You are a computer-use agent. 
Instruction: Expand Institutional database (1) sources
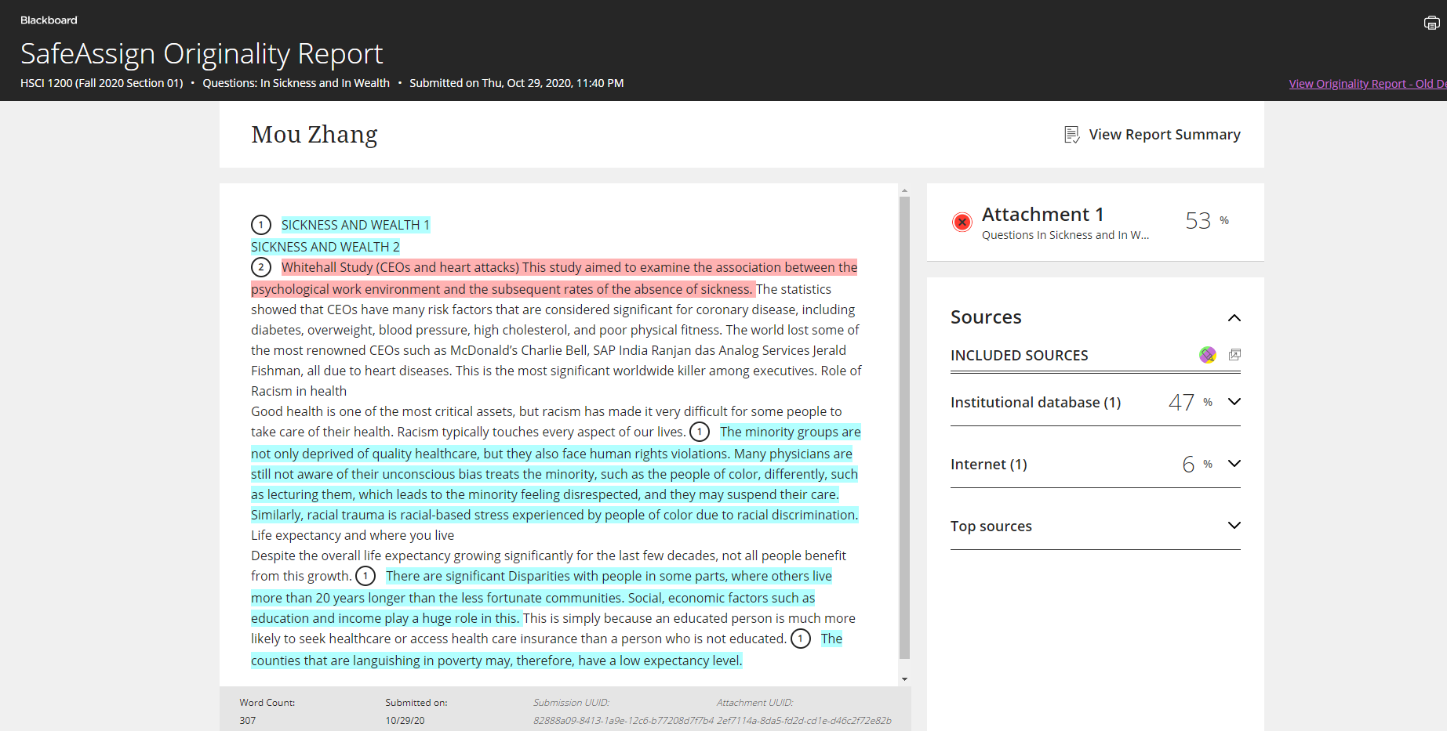[1234, 402]
